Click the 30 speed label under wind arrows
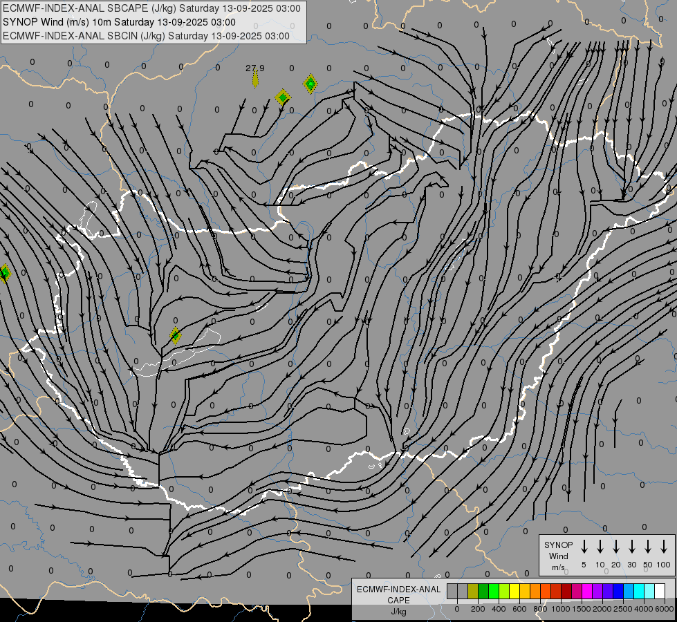 click(x=631, y=565)
